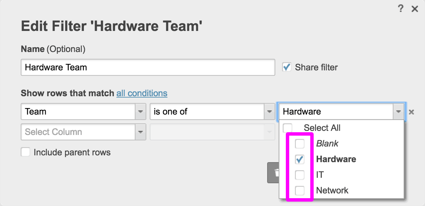425x206 pixels.
Task: Click the help question mark icon
Action: tap(401, 9)
